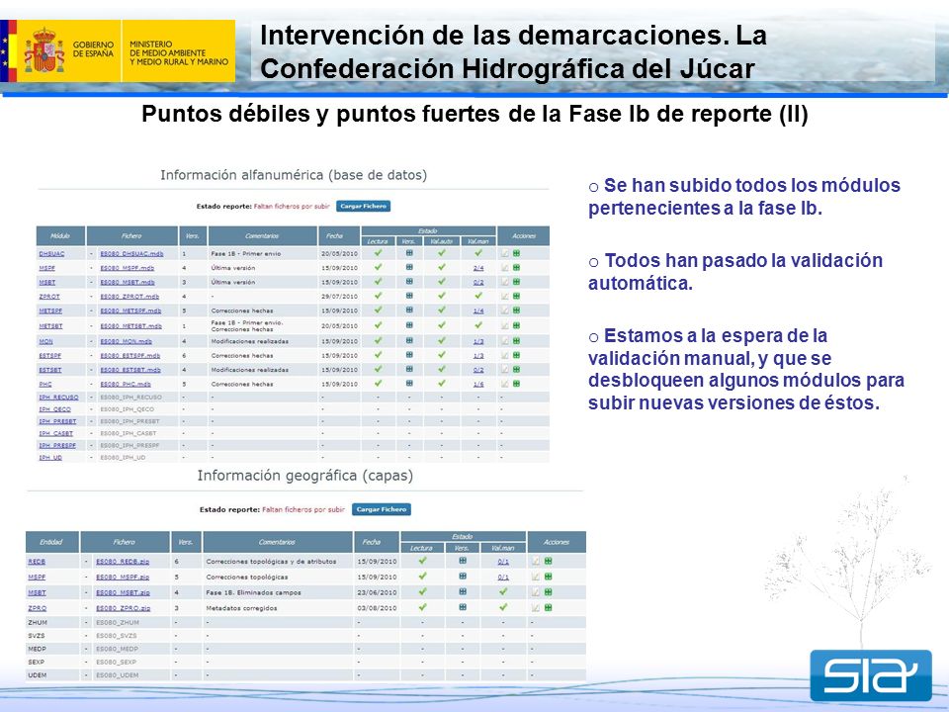Viewport: 949px width, 712px height.
Task: Click the edit action icon in MON row
Action: pos(505,341)
